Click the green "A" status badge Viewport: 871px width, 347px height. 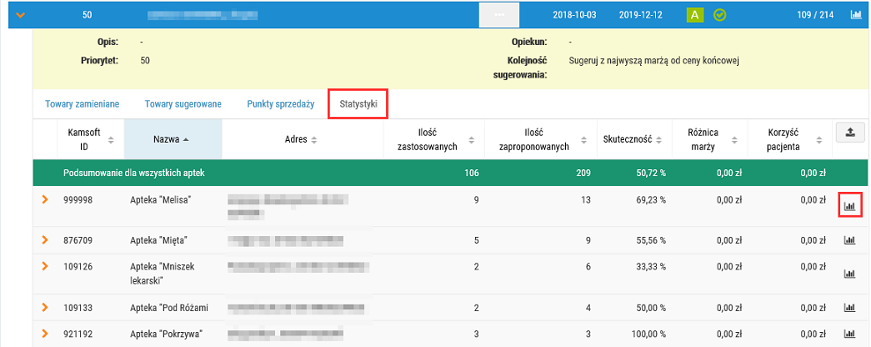pos(695,15)
